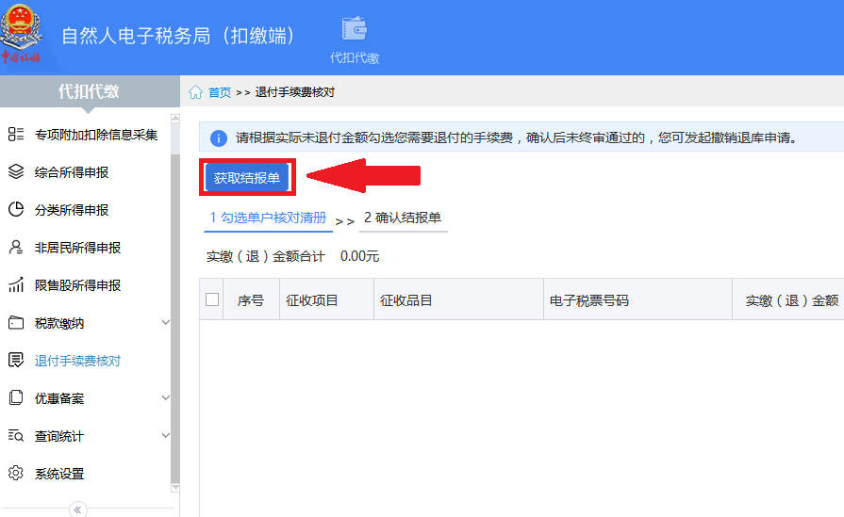The height and width of the screenshot is (517, 844).
Task: Open the 代扣代缴 wallet icon in header
Action: [x=355, y=28]
